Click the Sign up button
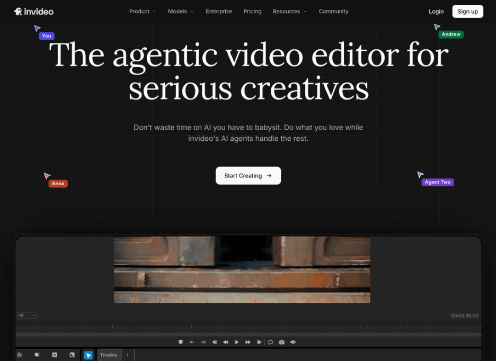 467,11
